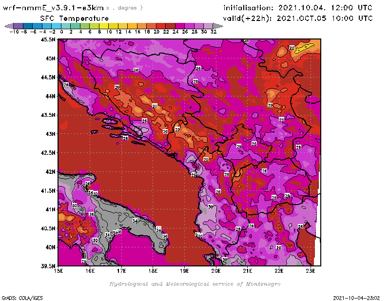Click the 39.5N latitude label
Viewport: 390px width, 301px height.
tap(48, 266)
